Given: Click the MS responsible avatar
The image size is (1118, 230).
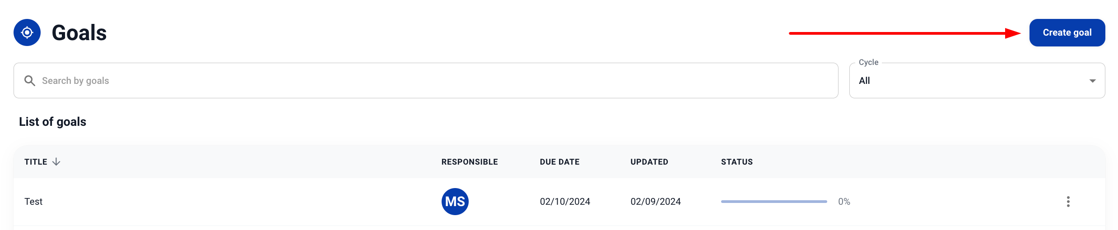Looking at the screenshot, I should (x=455, y=202).
